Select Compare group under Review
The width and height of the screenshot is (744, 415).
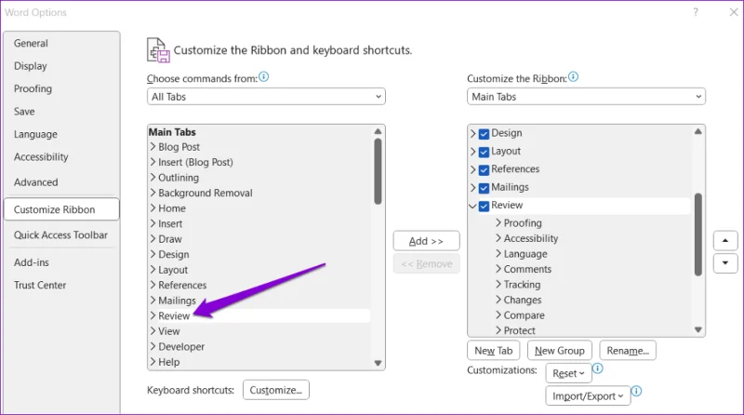[x=524, y=315]
